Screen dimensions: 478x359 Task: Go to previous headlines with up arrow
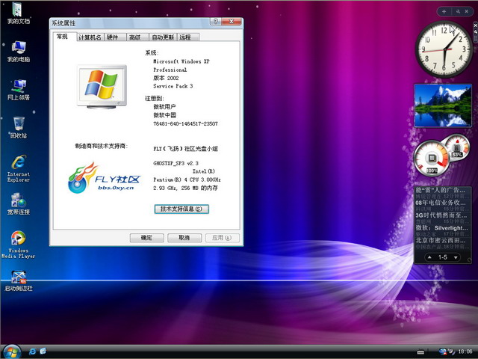pyautogui.click(x=429, y=257)
